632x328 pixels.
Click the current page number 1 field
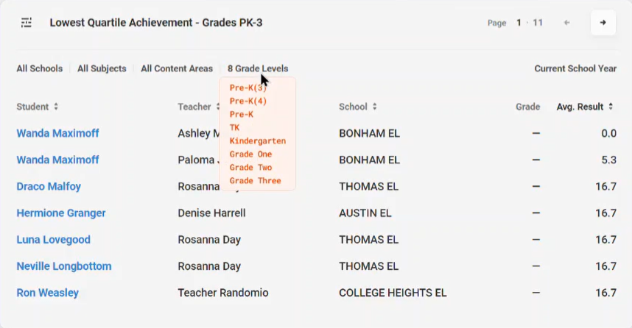click(519, 23)
